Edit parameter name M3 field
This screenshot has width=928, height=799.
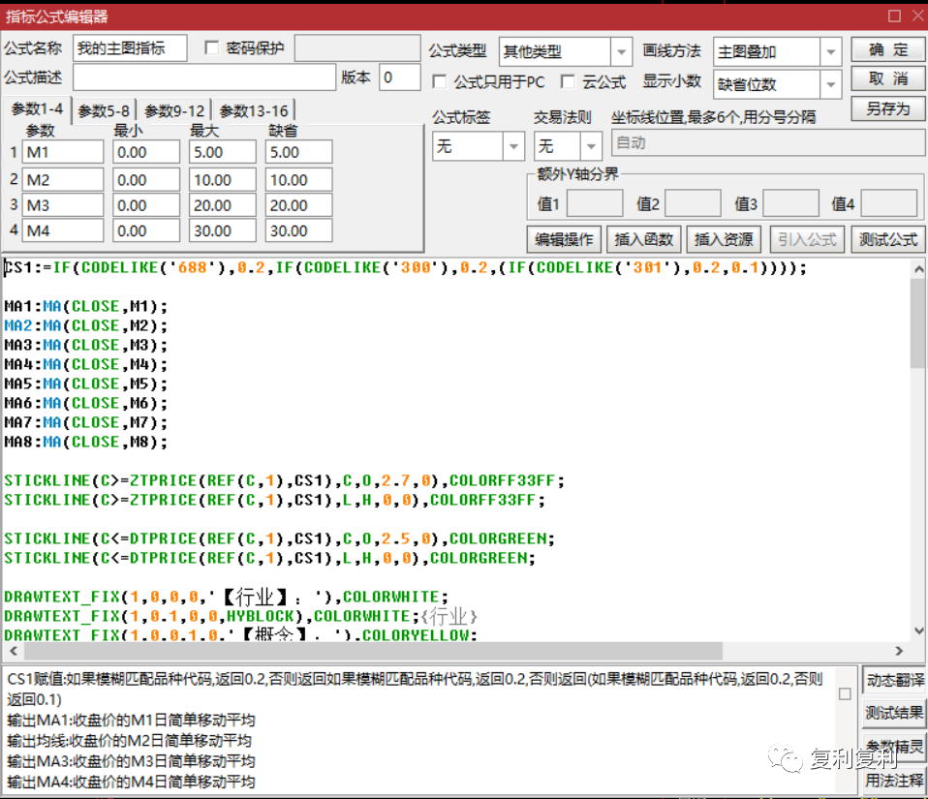[x=63, y=205]
